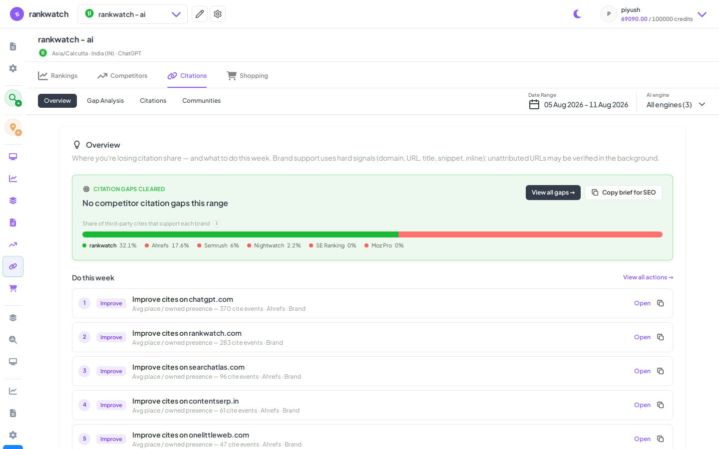The height and width of the screenshot is (449, 719).
Task: Select the Citations main tab
Action: tap(187, 76)
